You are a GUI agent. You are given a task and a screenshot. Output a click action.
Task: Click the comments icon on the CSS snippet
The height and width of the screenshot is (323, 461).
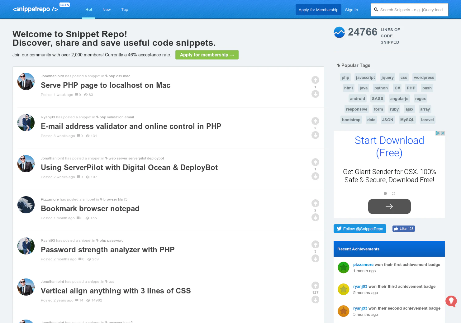click(78, 300)
